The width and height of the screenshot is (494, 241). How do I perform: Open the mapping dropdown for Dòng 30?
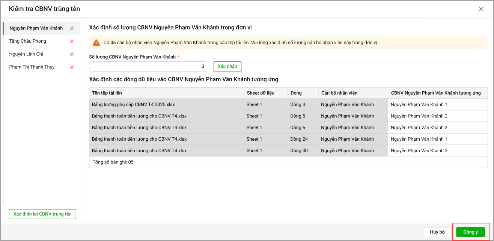coord(437,151)
